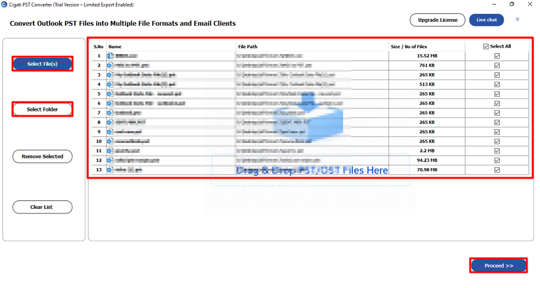The image size is (540, 288).
Task: Uncheck the row 5 checkbox
Action: click(497, 94)
